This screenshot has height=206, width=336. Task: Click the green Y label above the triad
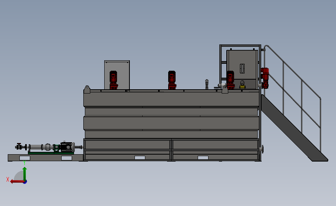click(x=24, y=163)
